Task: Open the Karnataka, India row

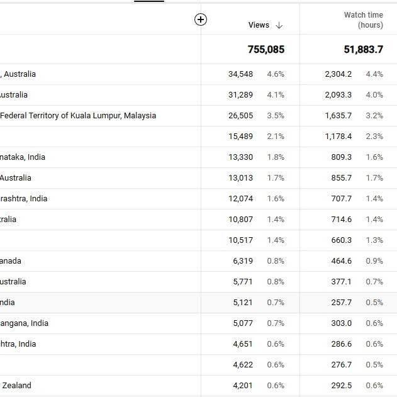Action: pos(199,157)
